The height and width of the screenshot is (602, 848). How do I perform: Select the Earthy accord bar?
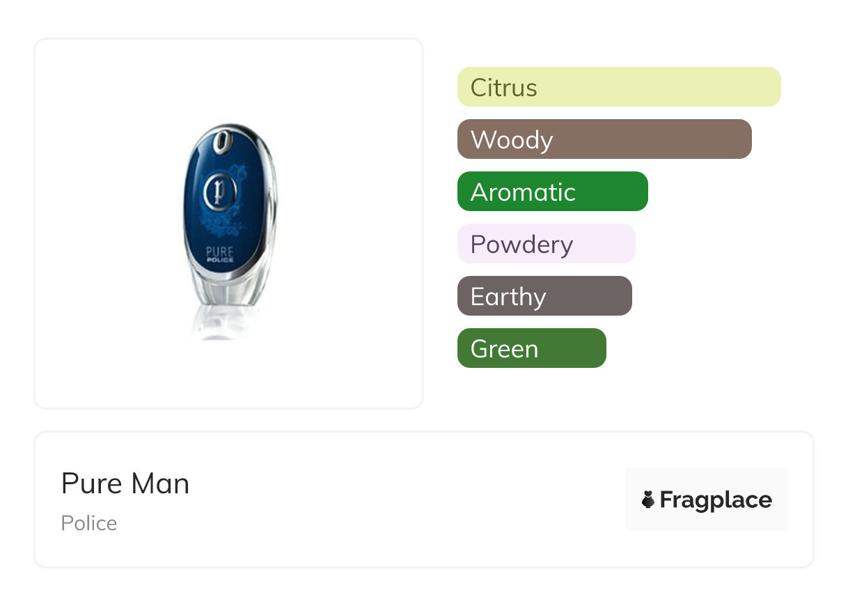coord(544,296)
